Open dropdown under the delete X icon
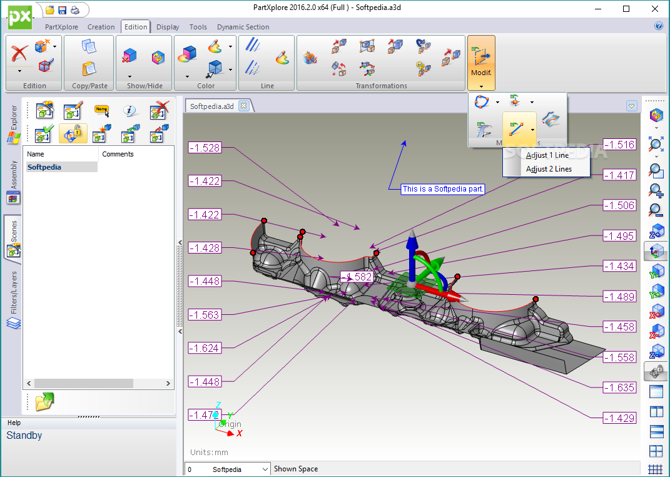This screenshot has height=477, width=670. [19, 71]
